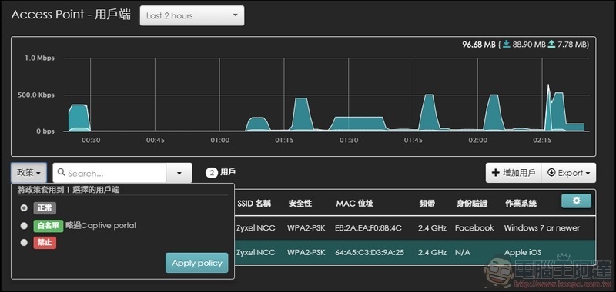This screenshot has height=292, width=616.
Task: Sort by 身份驗證 column header
Action: coord(471,204)
